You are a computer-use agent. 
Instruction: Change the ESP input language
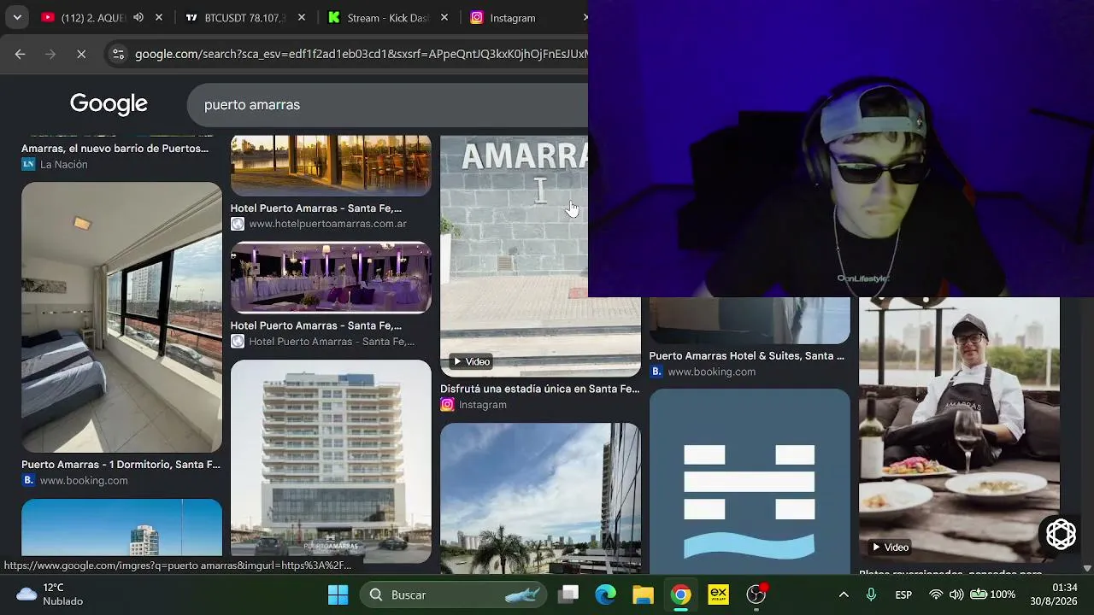click(903, 594)
